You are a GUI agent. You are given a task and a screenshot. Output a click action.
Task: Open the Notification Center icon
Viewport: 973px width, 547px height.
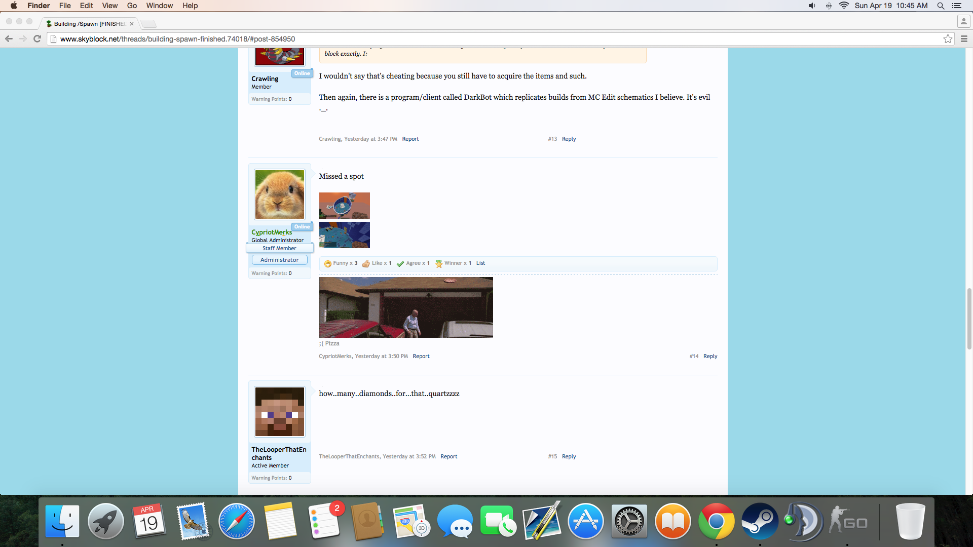point(957,6)
